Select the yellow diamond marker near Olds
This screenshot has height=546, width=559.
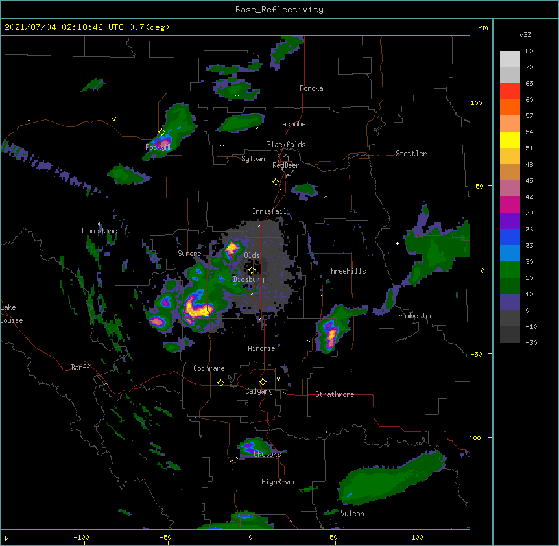[x=252, y=270]
